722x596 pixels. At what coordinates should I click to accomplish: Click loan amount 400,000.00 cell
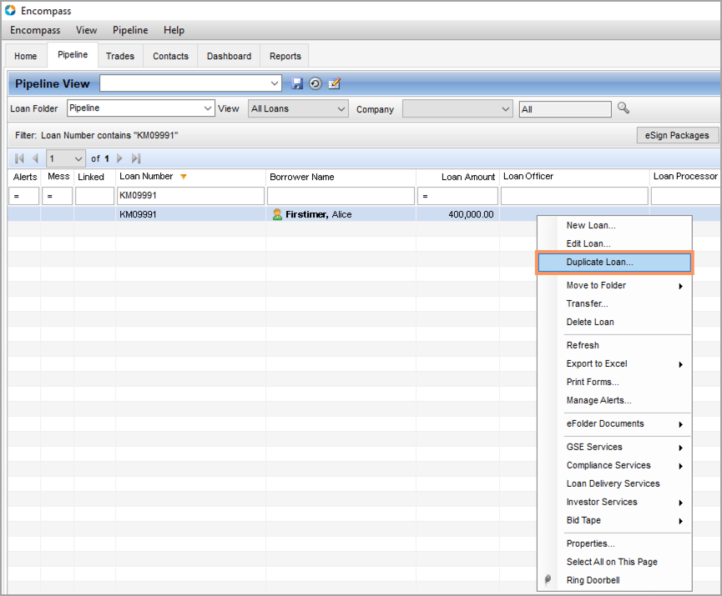(471, 214)
